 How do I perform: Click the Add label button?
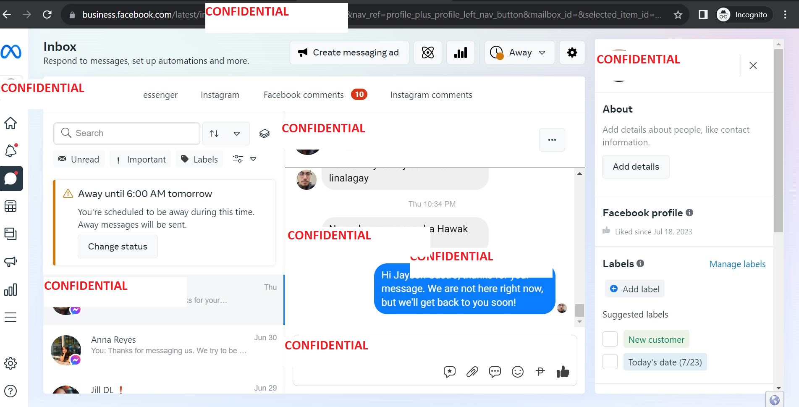click(x=635, y=289)
